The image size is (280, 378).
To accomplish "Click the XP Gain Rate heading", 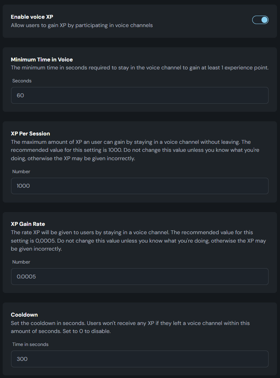I will click(28, 224).
